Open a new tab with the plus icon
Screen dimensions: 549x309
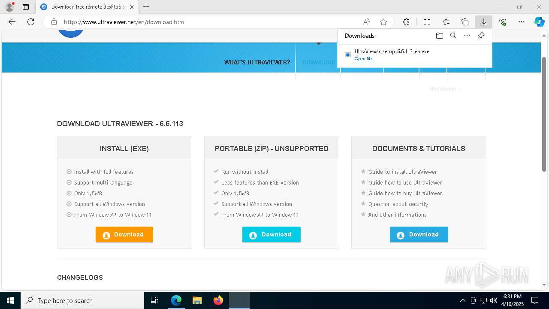[x=146, y=7]
